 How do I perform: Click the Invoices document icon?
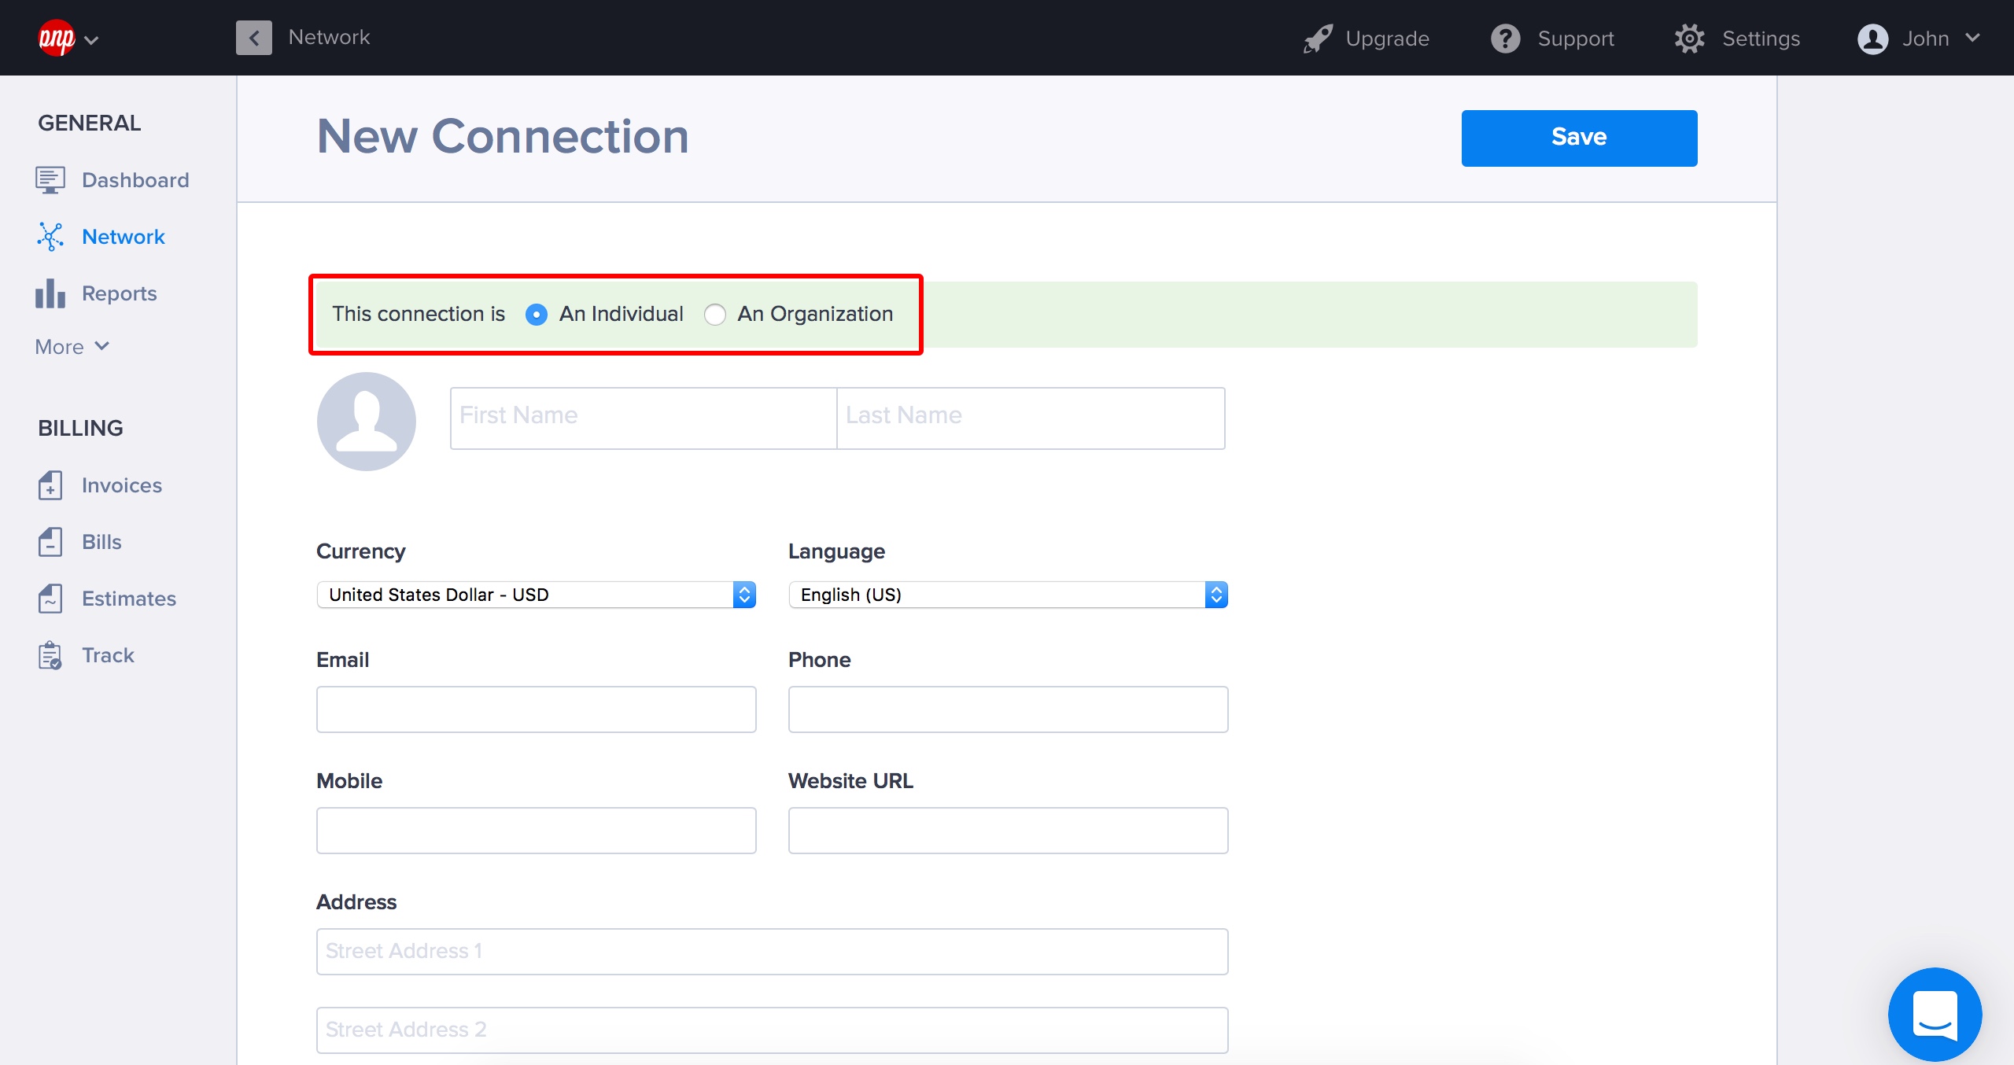[50, 485]
